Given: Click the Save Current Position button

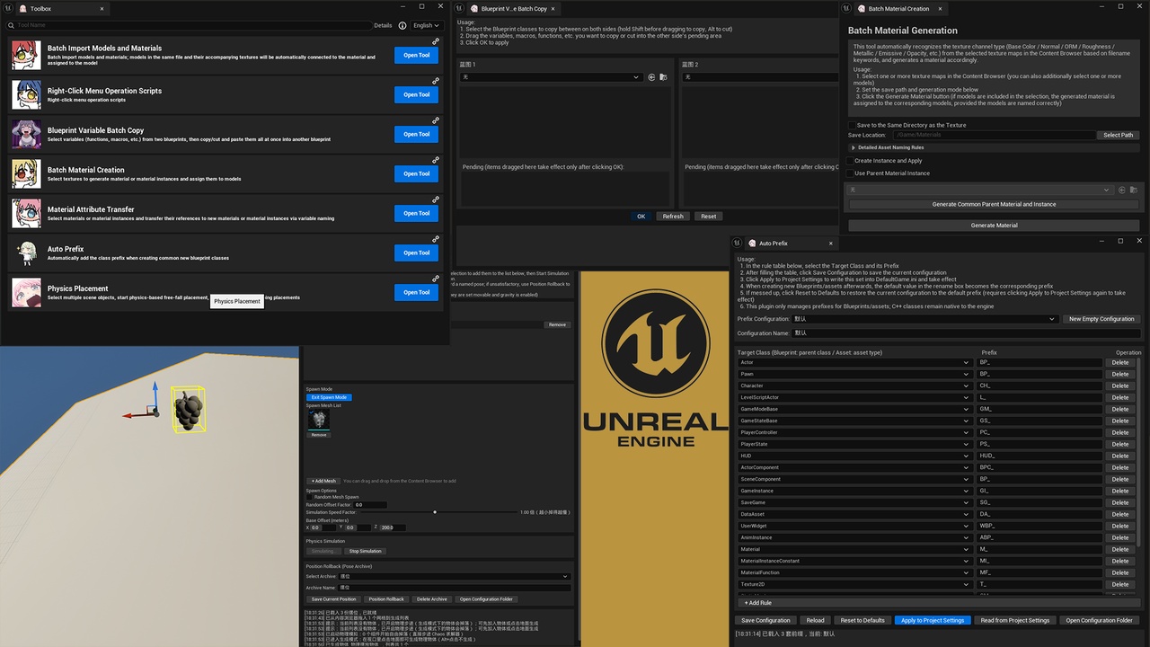Looking at the screenshot, I should pos(334,599).
